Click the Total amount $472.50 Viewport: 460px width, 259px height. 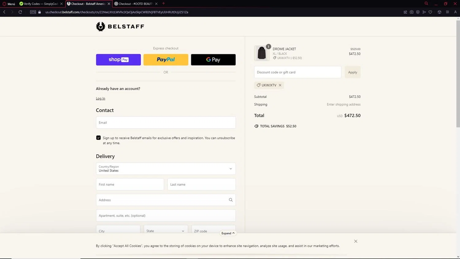[352, 115]
